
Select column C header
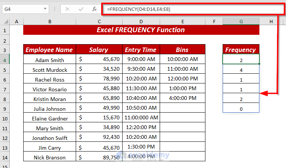pos(99,22)
